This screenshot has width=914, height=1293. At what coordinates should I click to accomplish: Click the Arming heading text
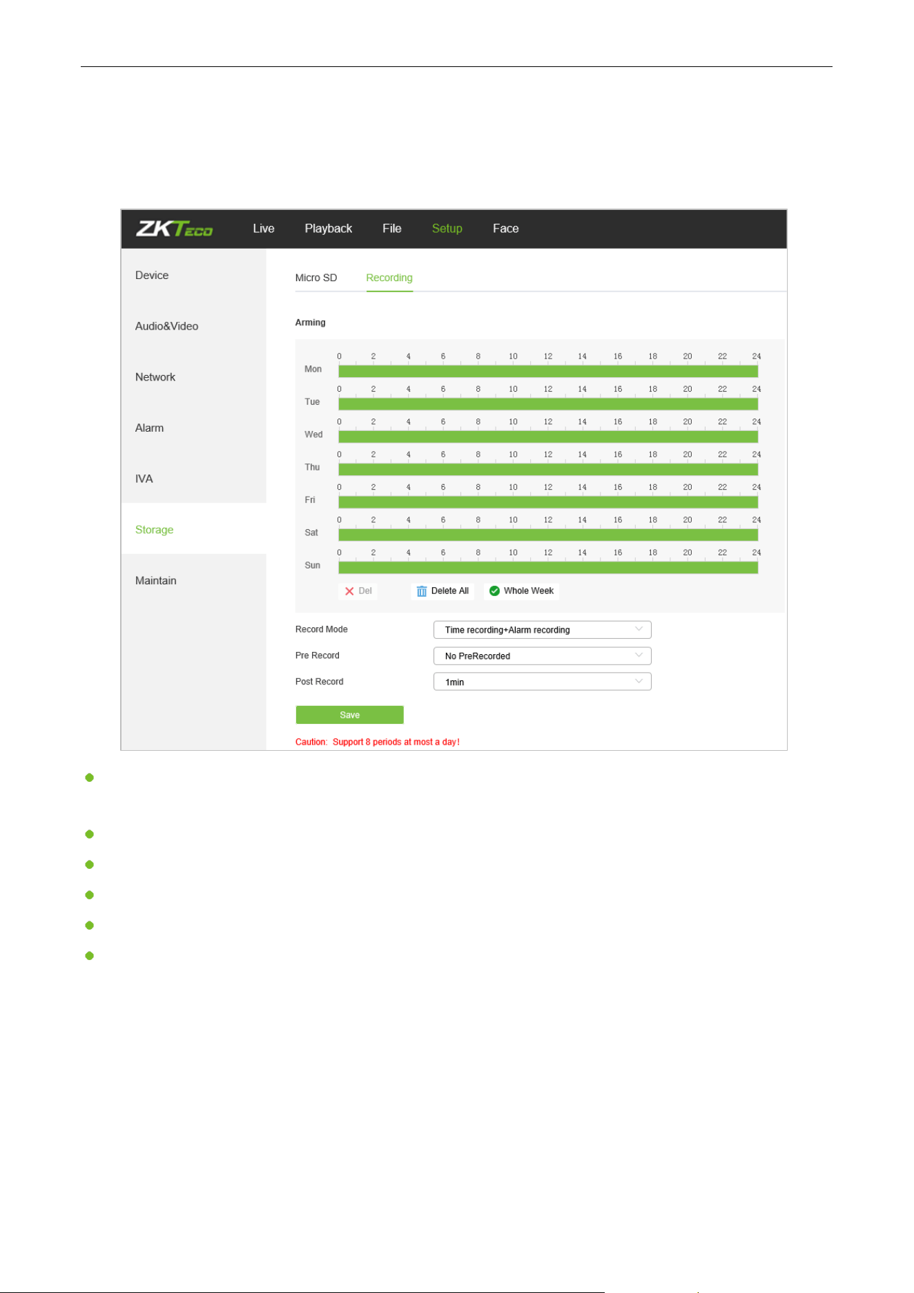(x=311, y=323)
